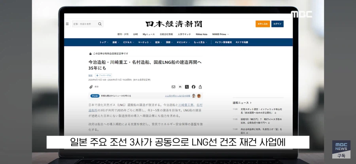Click the orange お申し込み button
This screenshot has width=356, height=164.
click(263, 24)
